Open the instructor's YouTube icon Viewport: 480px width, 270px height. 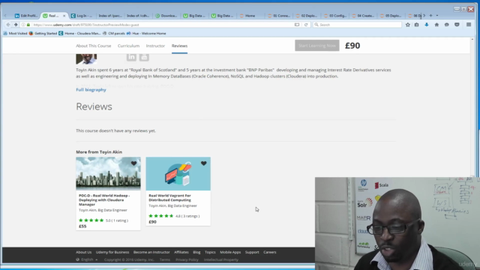(144, 57)
